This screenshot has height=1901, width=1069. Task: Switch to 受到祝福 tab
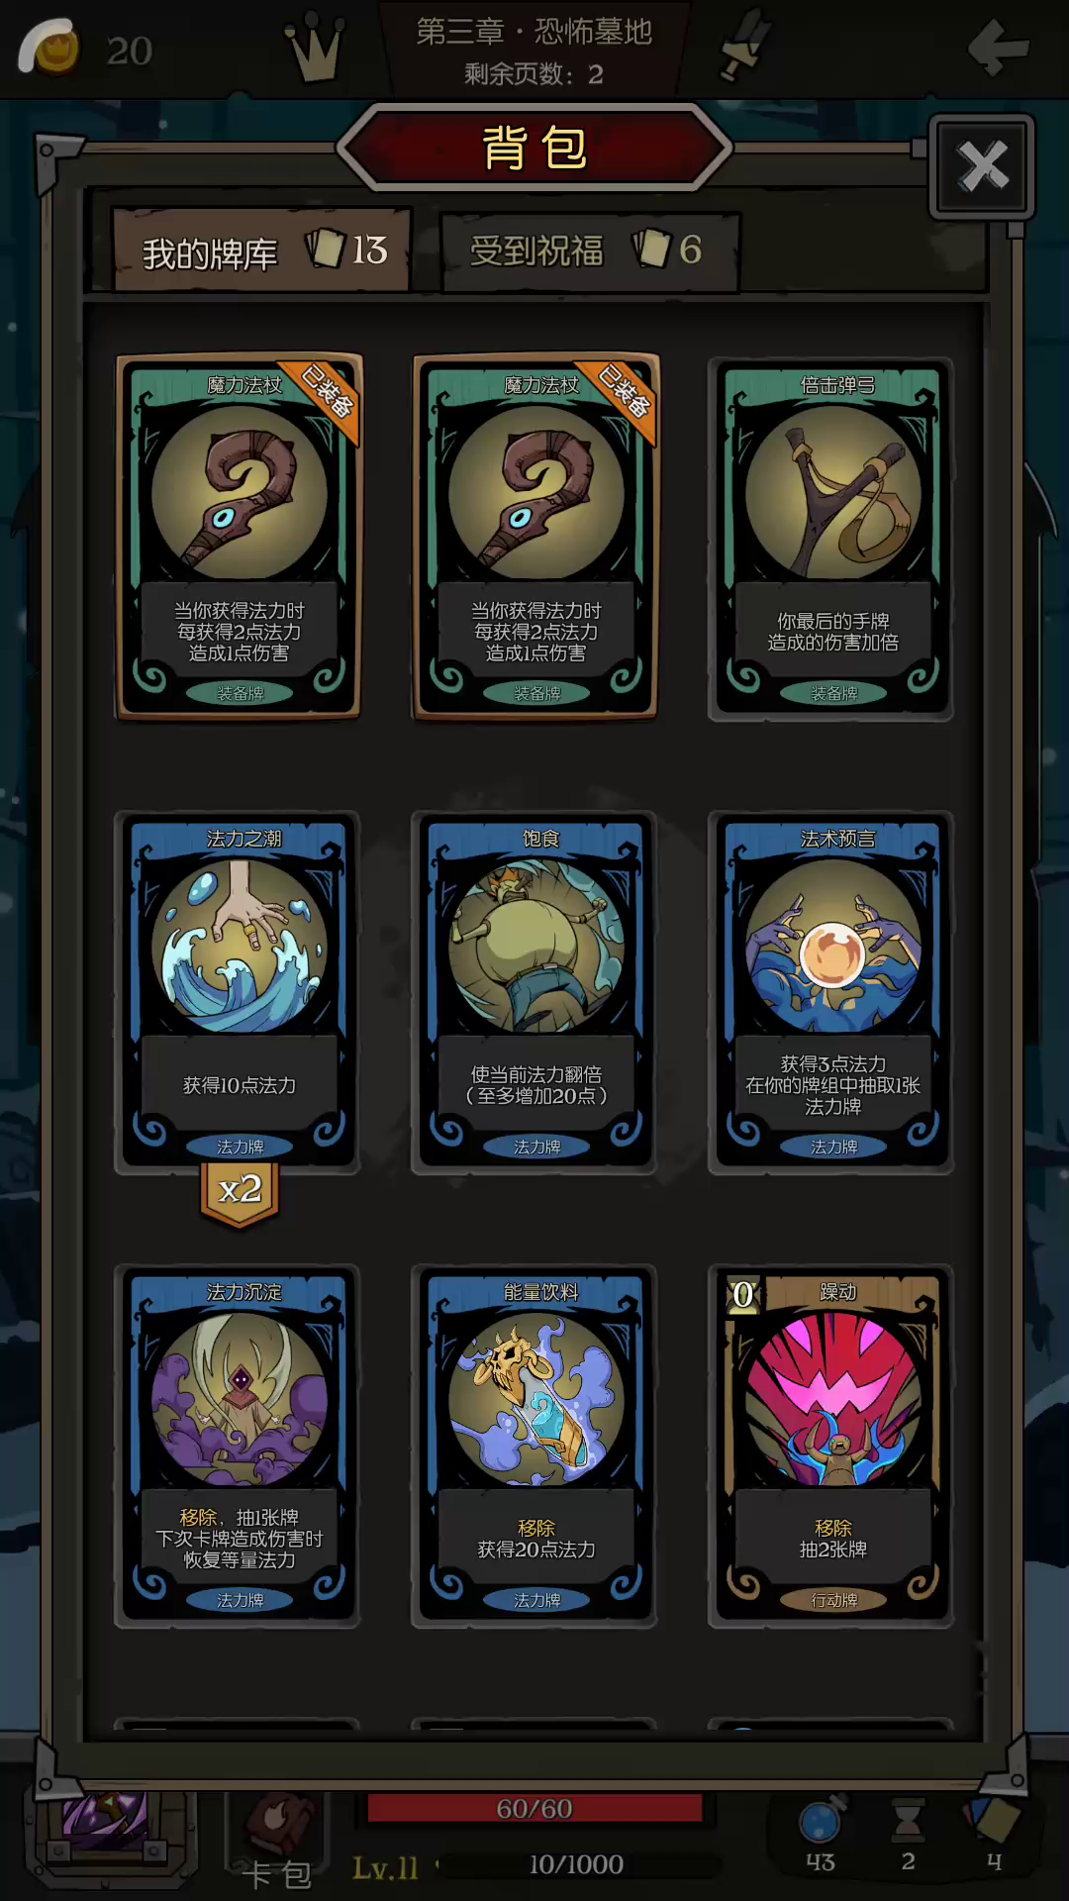pyautogui.click(x=589, y=251)
